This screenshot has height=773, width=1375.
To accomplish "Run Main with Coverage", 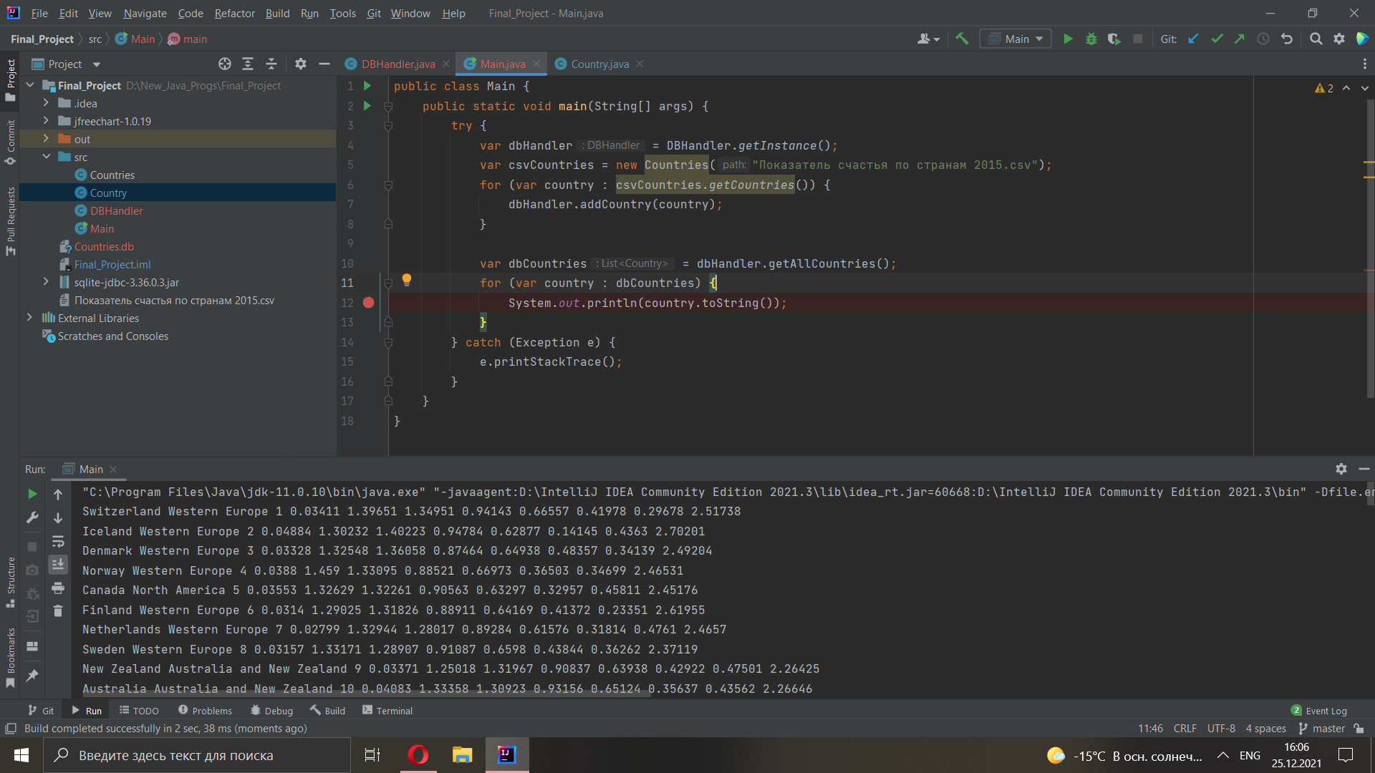I will (x=1114, y=39).
